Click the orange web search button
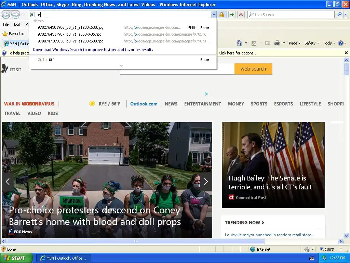 [x=253, y=68]
